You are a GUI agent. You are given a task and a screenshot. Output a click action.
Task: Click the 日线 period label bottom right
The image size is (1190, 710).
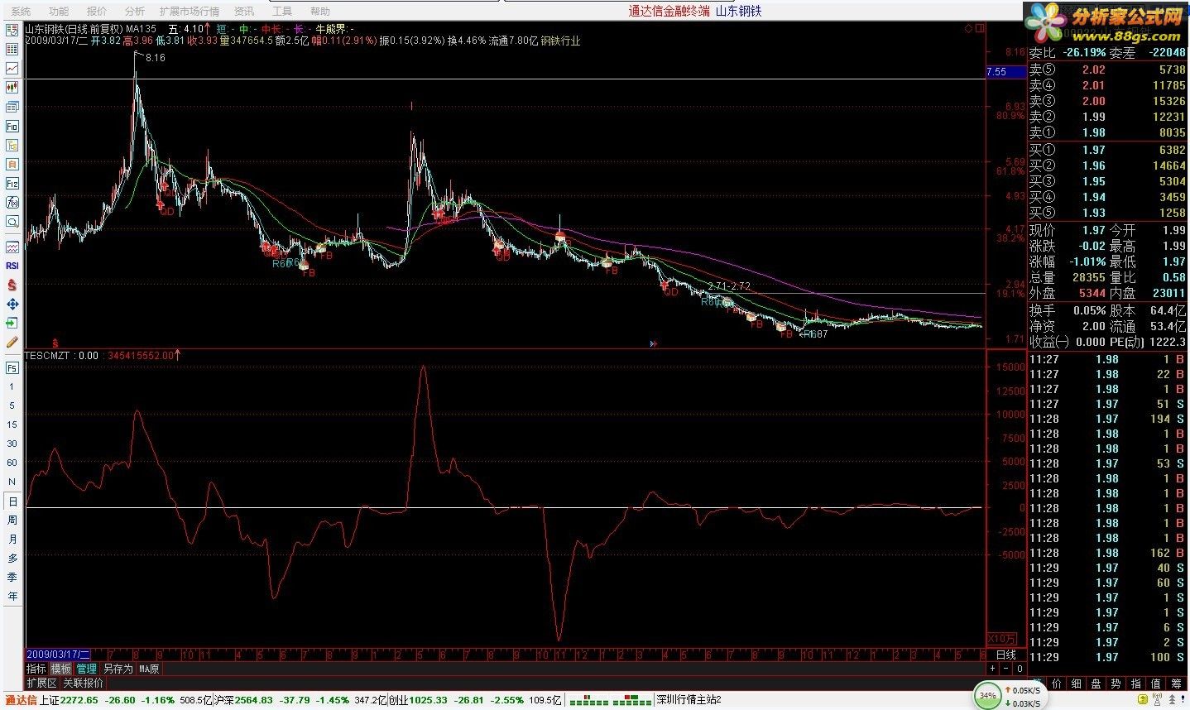[1005, 655]
